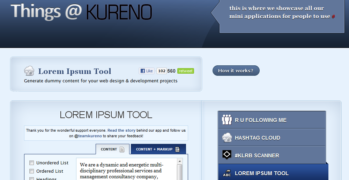
Task: Follow the @teamkureno link
Action: click(x=88, y=136)
